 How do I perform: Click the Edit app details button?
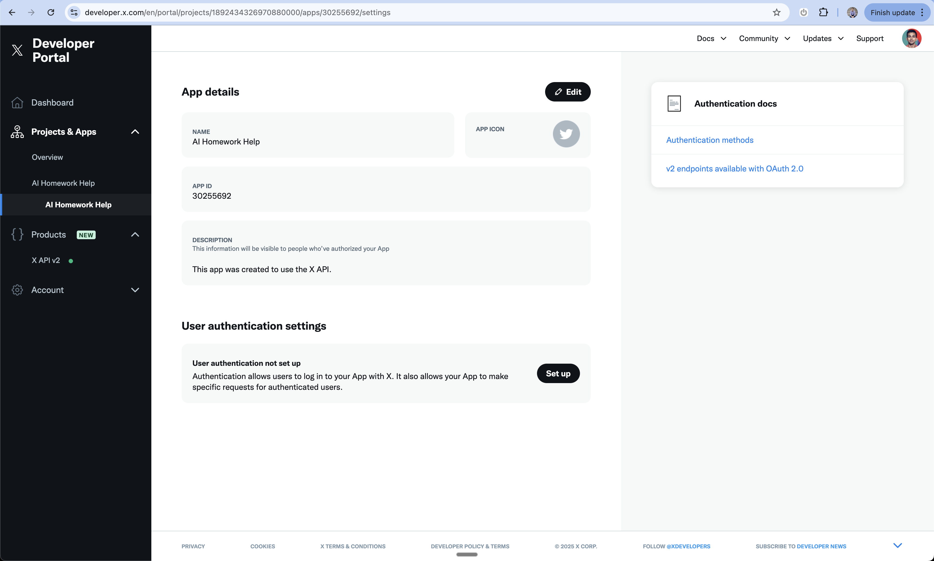[567, 92]
